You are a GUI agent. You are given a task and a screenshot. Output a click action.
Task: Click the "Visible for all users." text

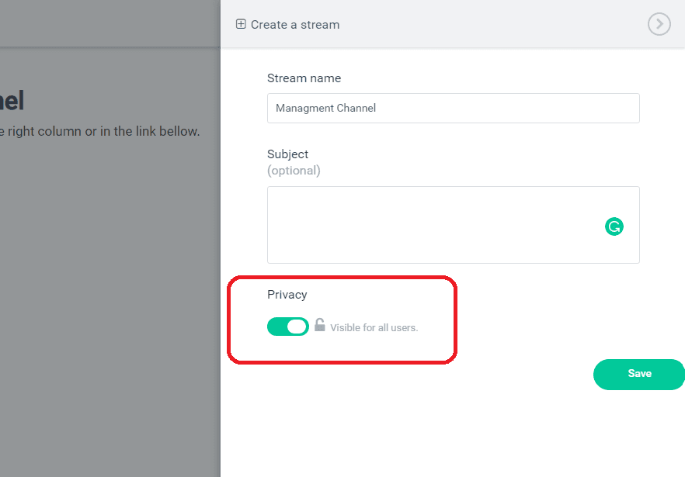374,327
